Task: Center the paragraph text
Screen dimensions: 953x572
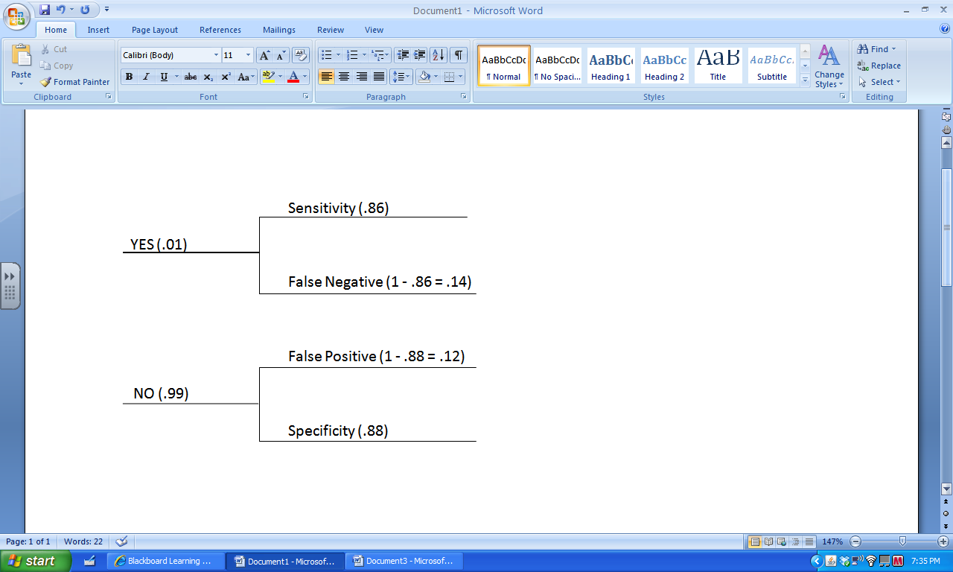Action: click(x=344, y=77)
